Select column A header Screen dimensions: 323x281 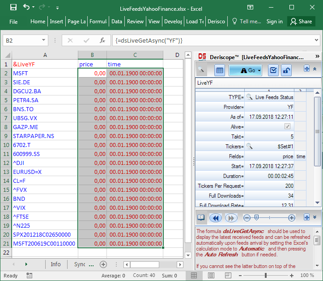[x=45, y=55]
